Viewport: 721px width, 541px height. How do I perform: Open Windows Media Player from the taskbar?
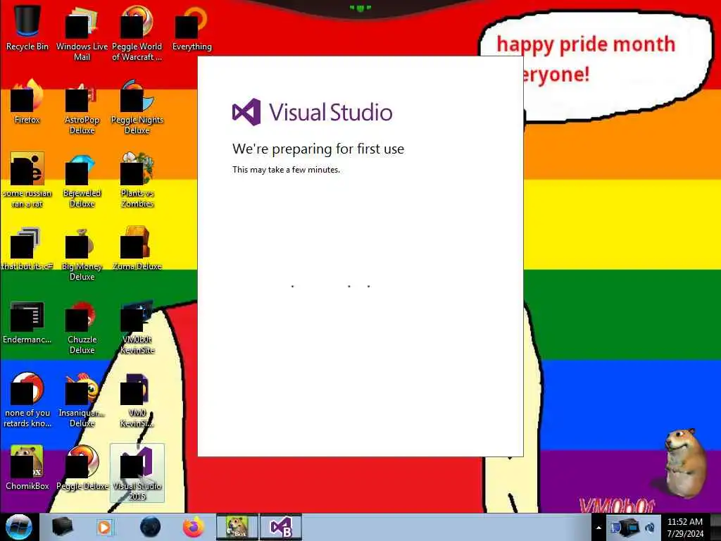tap(105, 527)
